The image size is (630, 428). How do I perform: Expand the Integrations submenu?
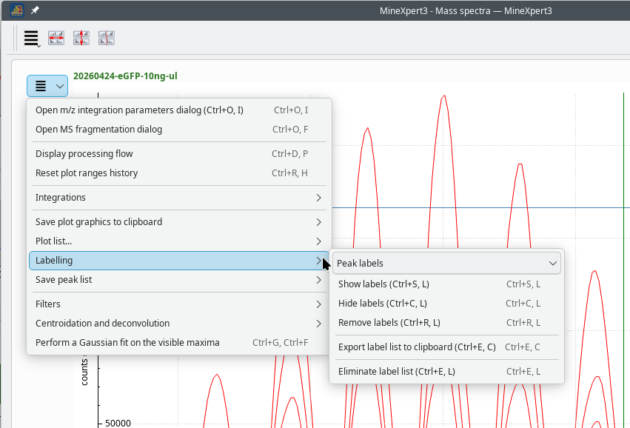(179, 198)
